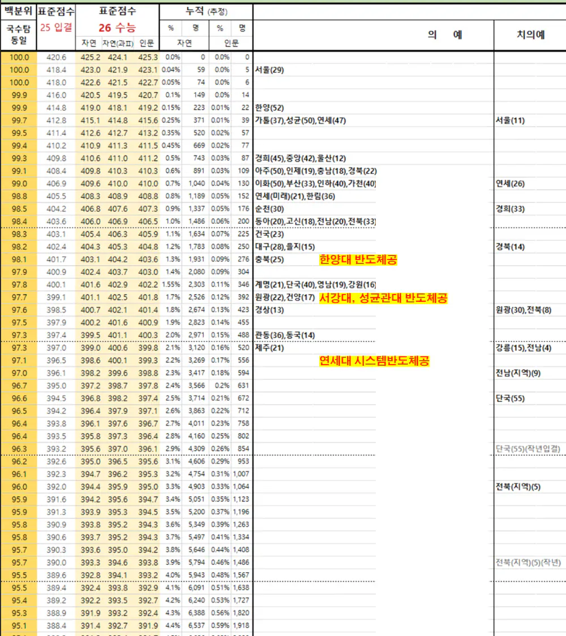Select the gray 단국(55)(작년입결) cell
566x636 pixels.
coord(528,449)
